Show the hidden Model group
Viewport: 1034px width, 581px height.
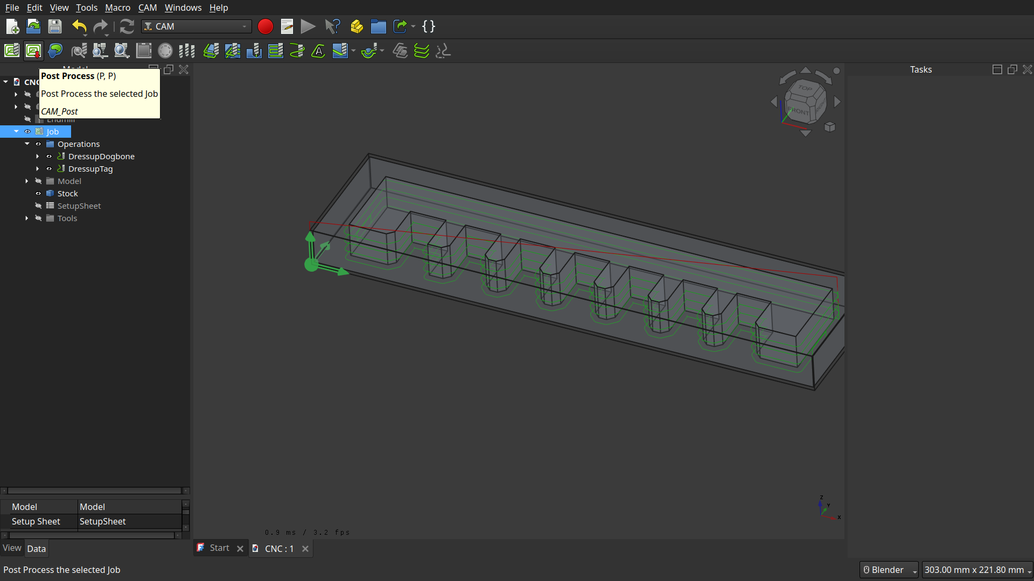click(x=38, y=181)
